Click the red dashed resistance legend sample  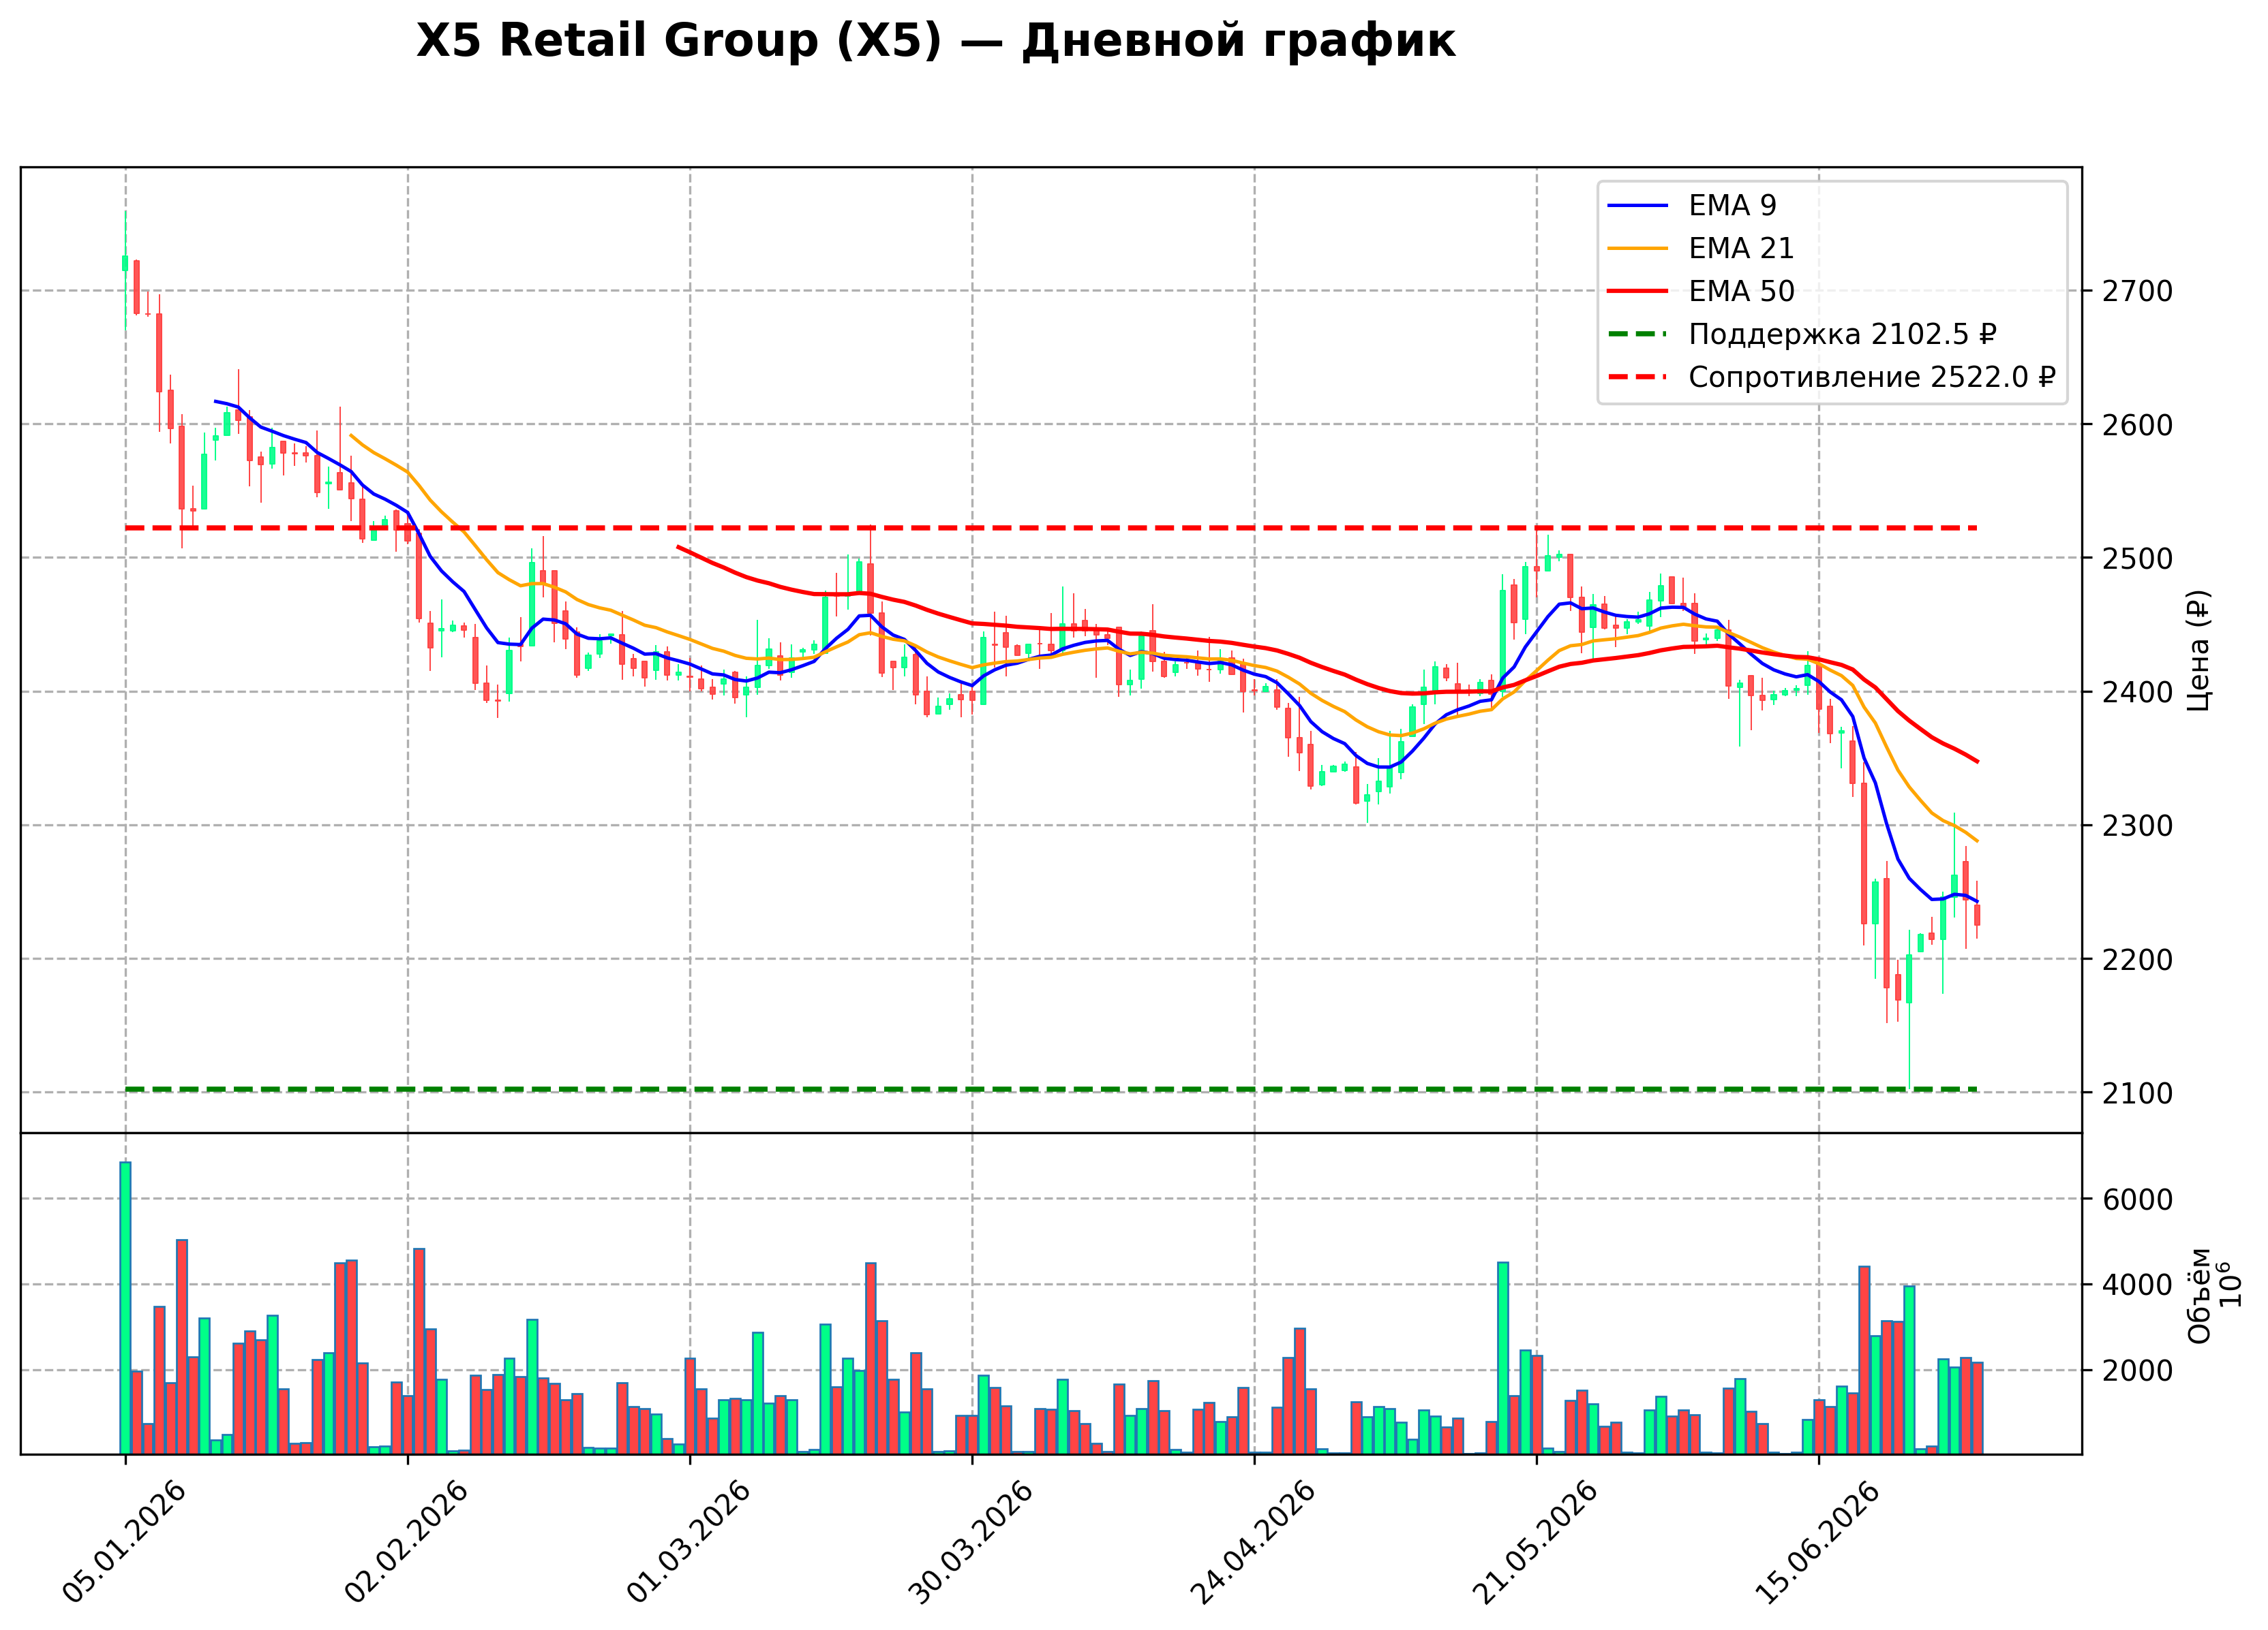1638,378
